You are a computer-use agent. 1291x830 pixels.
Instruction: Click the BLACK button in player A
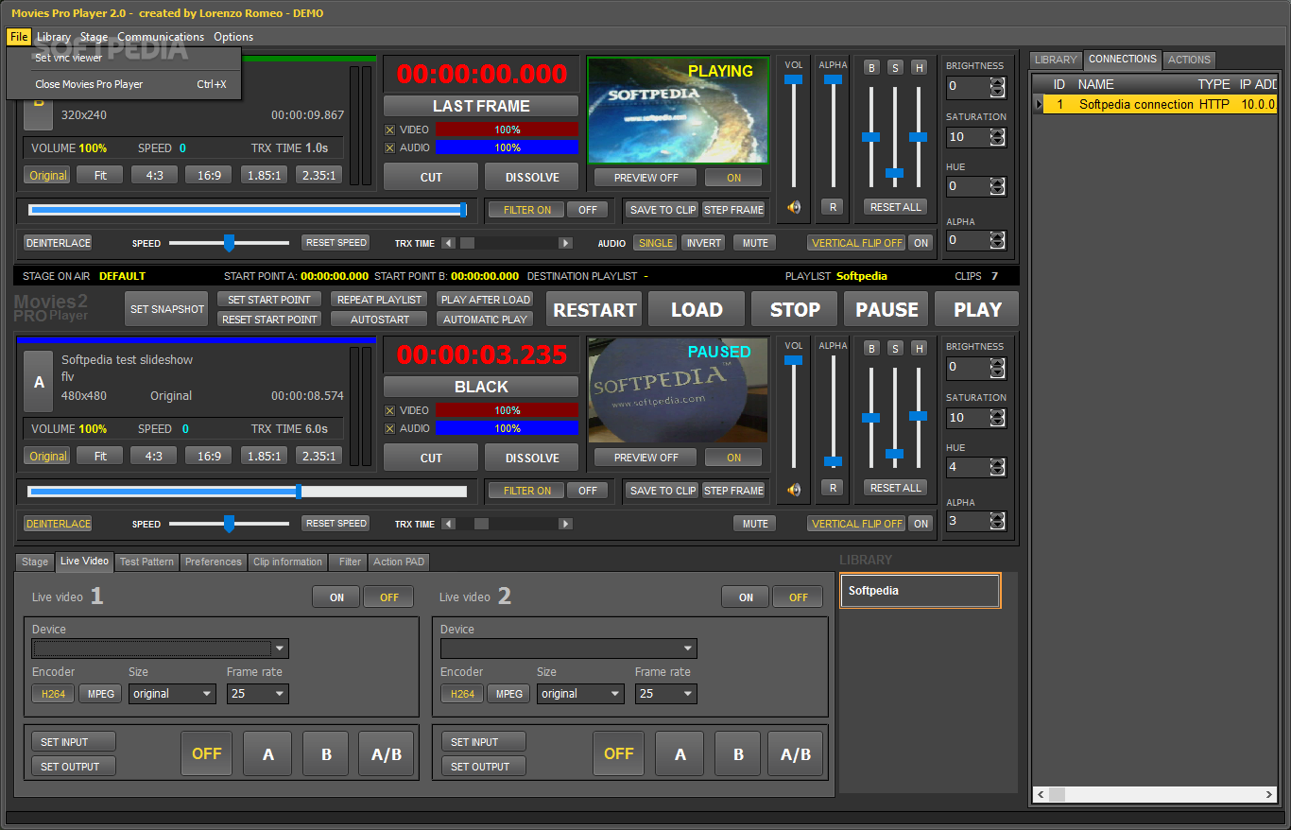[x=481, y=387]
